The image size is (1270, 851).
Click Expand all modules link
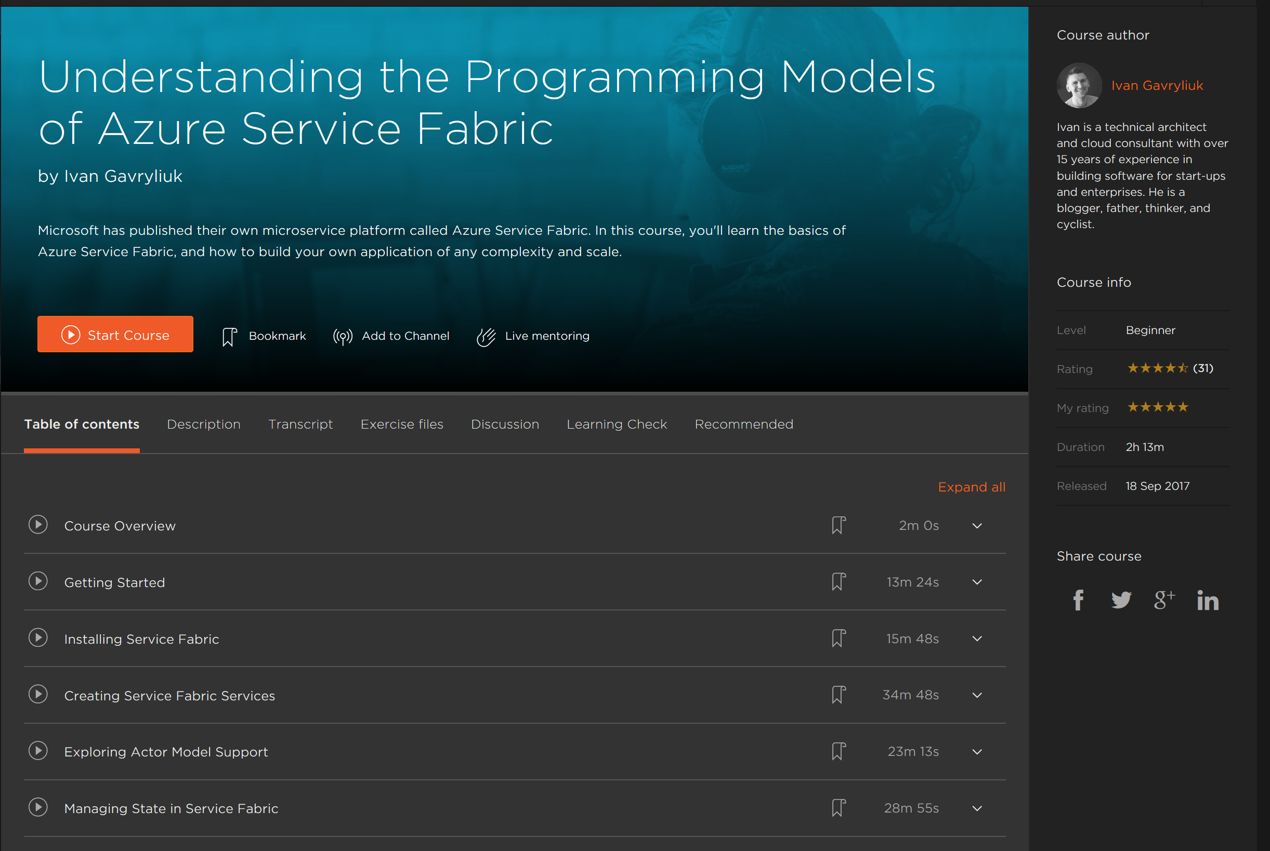[x=972, y=487]
